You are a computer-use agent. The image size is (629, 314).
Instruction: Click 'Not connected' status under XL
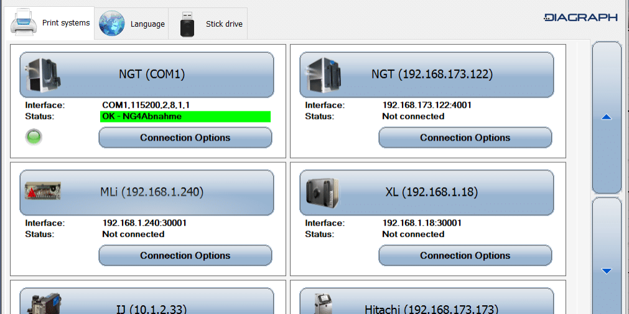coord(413,234)
